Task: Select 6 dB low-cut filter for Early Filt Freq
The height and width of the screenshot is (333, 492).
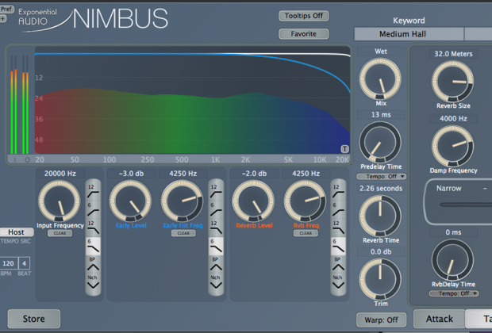Action: point(216,209)
